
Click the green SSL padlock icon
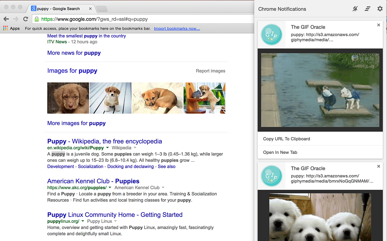[x=37, y=19]
